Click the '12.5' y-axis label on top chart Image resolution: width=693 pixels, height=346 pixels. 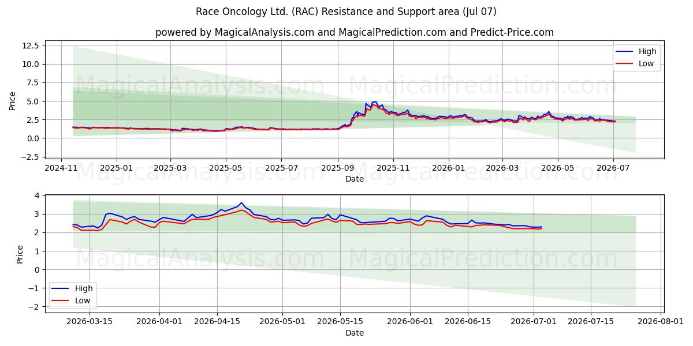click(30, 46)
